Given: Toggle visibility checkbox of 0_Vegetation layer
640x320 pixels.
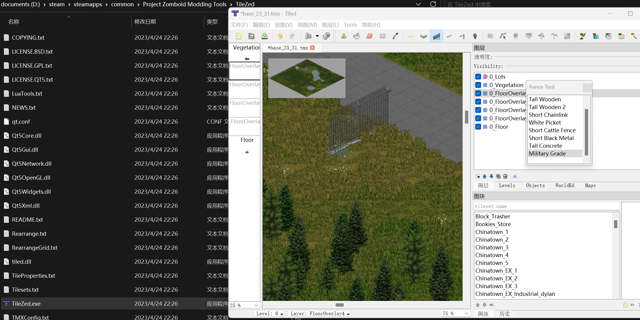Looking at the screenshot, I should pyautogui.click(x=478, y=85).
